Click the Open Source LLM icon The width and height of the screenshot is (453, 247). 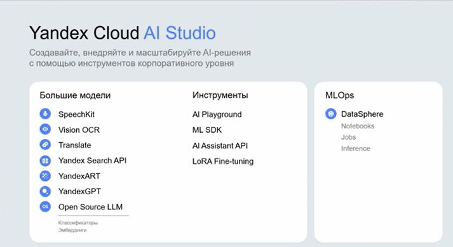tap(45, 206)
